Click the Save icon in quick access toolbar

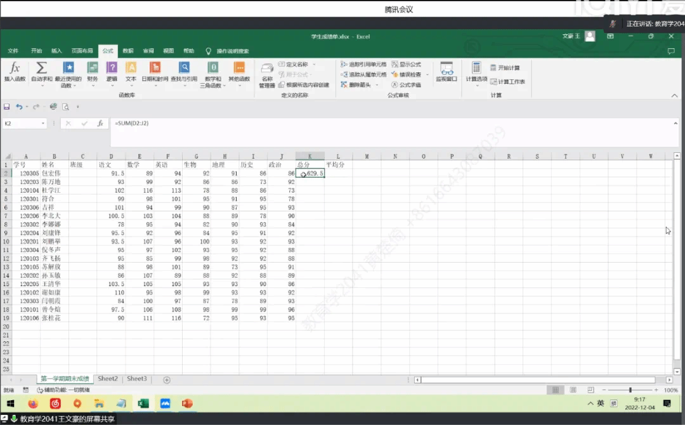pyautogui.click(x=7, y=107)
